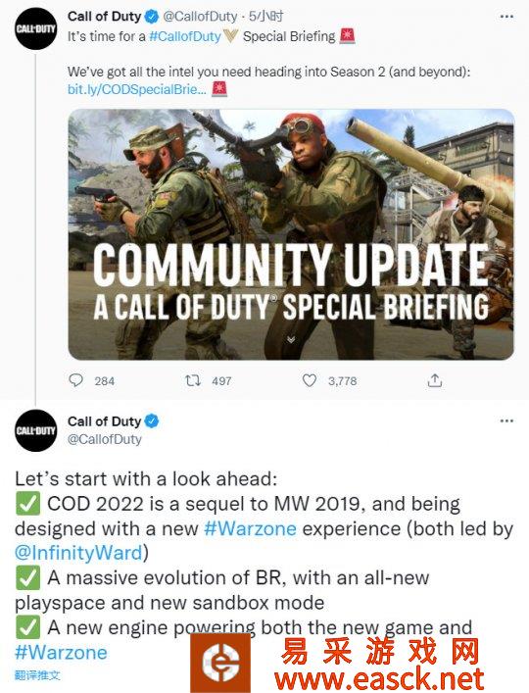Viewport: 529px width, 693px height.
Task: Open the reply icon showing 284 comments
Action: (76, 380)
